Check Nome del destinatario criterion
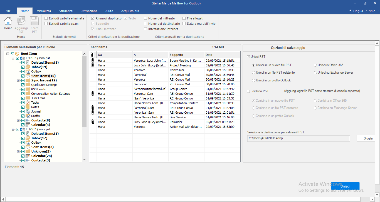The image size is (380, 202). tap(145, 24)
